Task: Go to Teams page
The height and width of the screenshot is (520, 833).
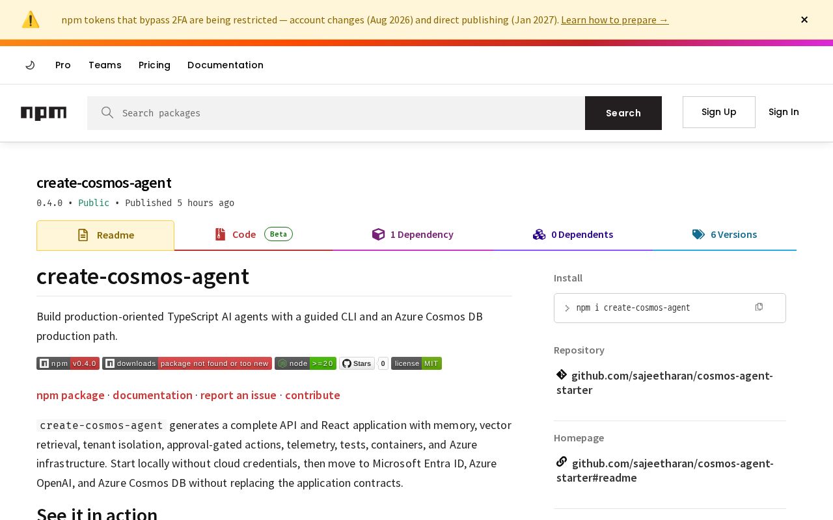Action: (105, 65)
